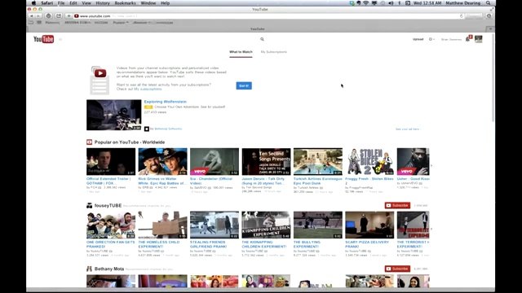Open Sia Chandelier video thumbnail

click(215, 161)
